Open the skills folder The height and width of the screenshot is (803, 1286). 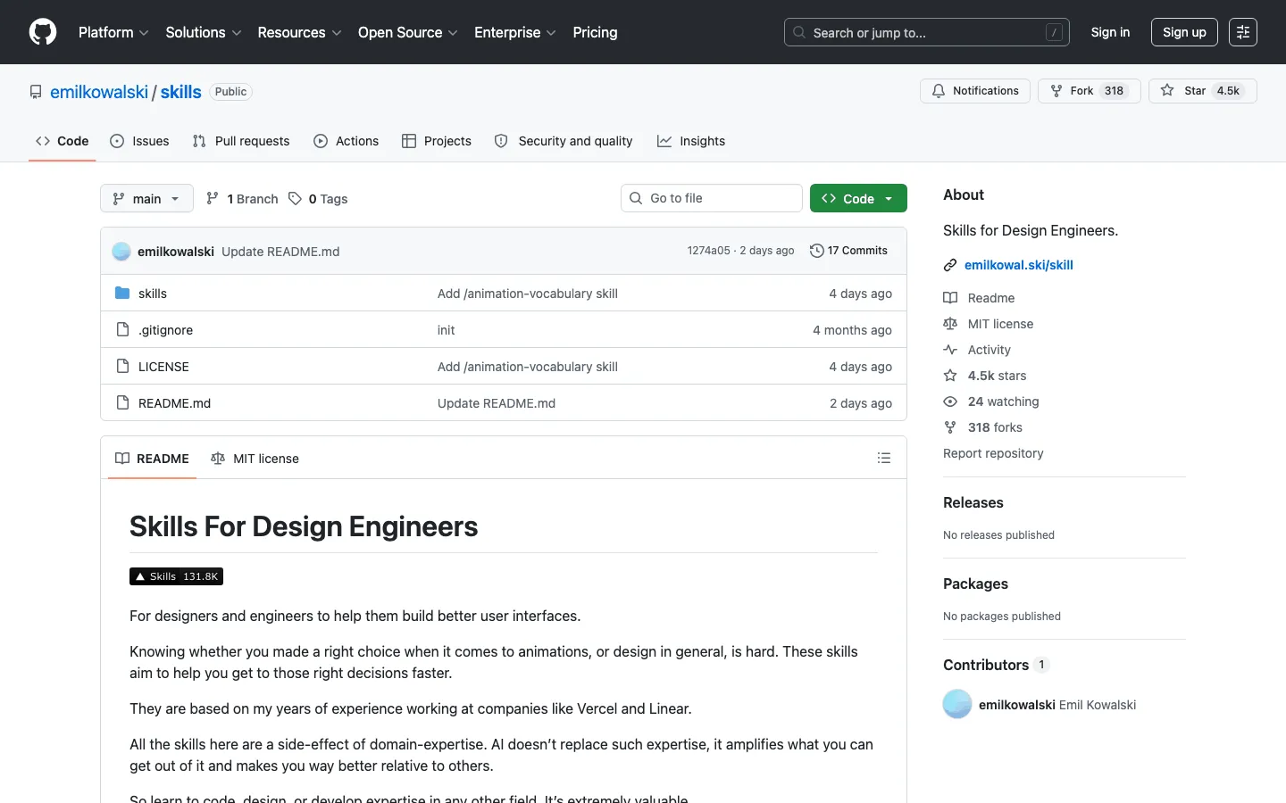153,294
